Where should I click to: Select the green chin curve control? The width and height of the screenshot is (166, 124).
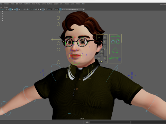[x=75, y=63]
